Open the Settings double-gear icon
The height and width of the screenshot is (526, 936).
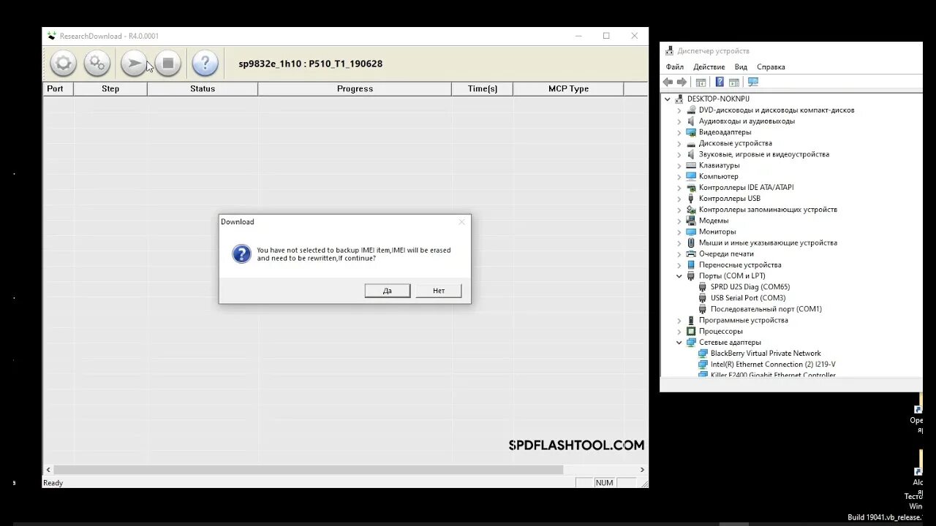[97, 64]
